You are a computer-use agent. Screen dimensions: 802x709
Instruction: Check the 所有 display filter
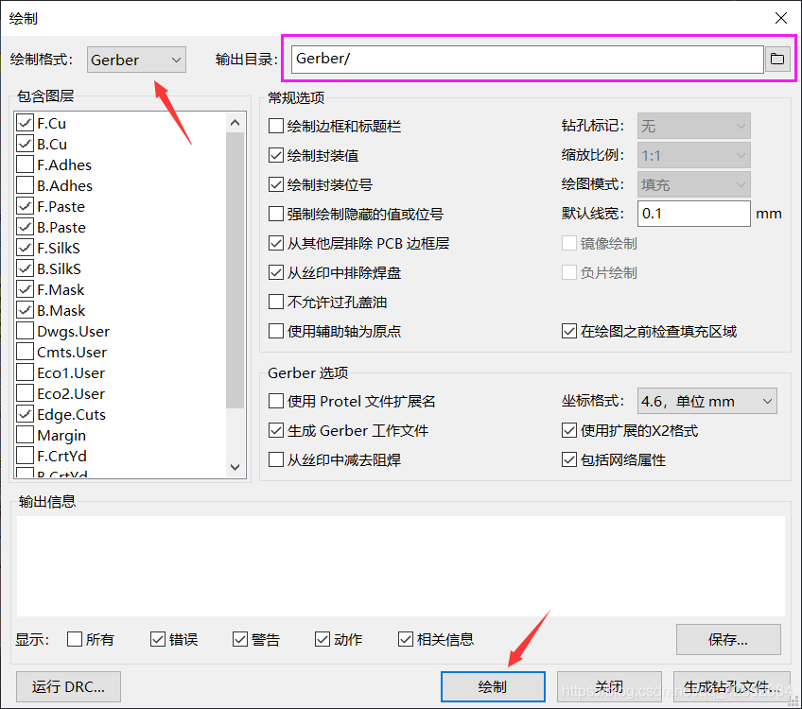pyautogui.click(x=75, y=639)
